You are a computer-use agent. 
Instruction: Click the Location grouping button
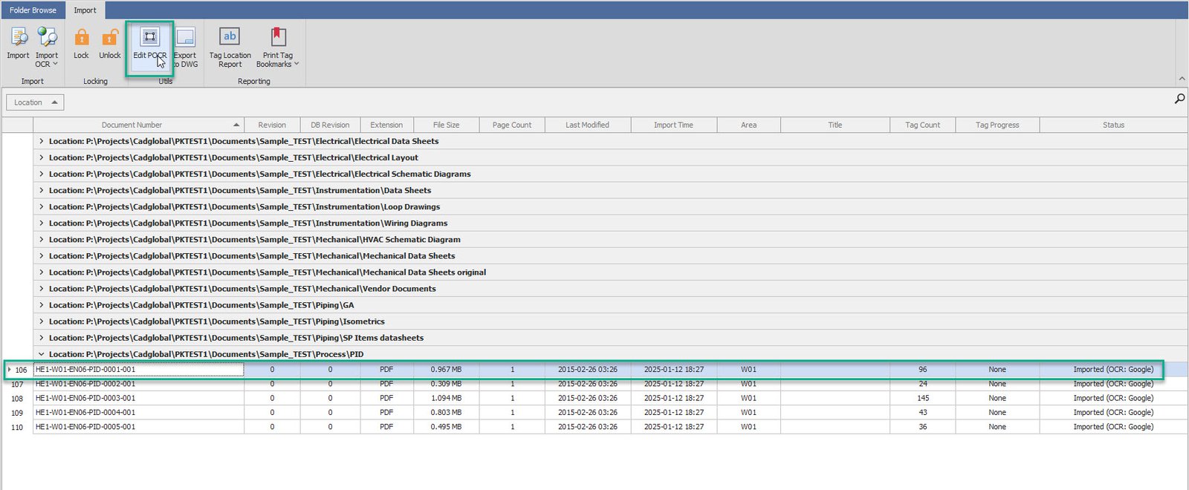[x=35, y=102]
